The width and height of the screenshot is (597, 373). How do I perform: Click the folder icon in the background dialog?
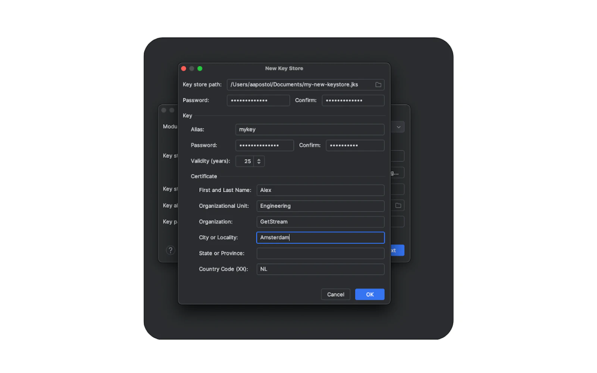click(398, 206)
